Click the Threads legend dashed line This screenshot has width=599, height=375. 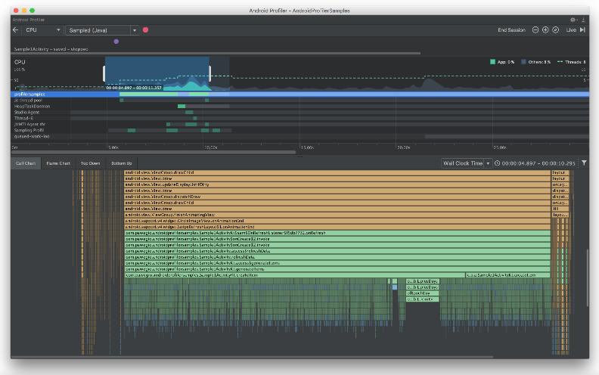coord(560,62)
